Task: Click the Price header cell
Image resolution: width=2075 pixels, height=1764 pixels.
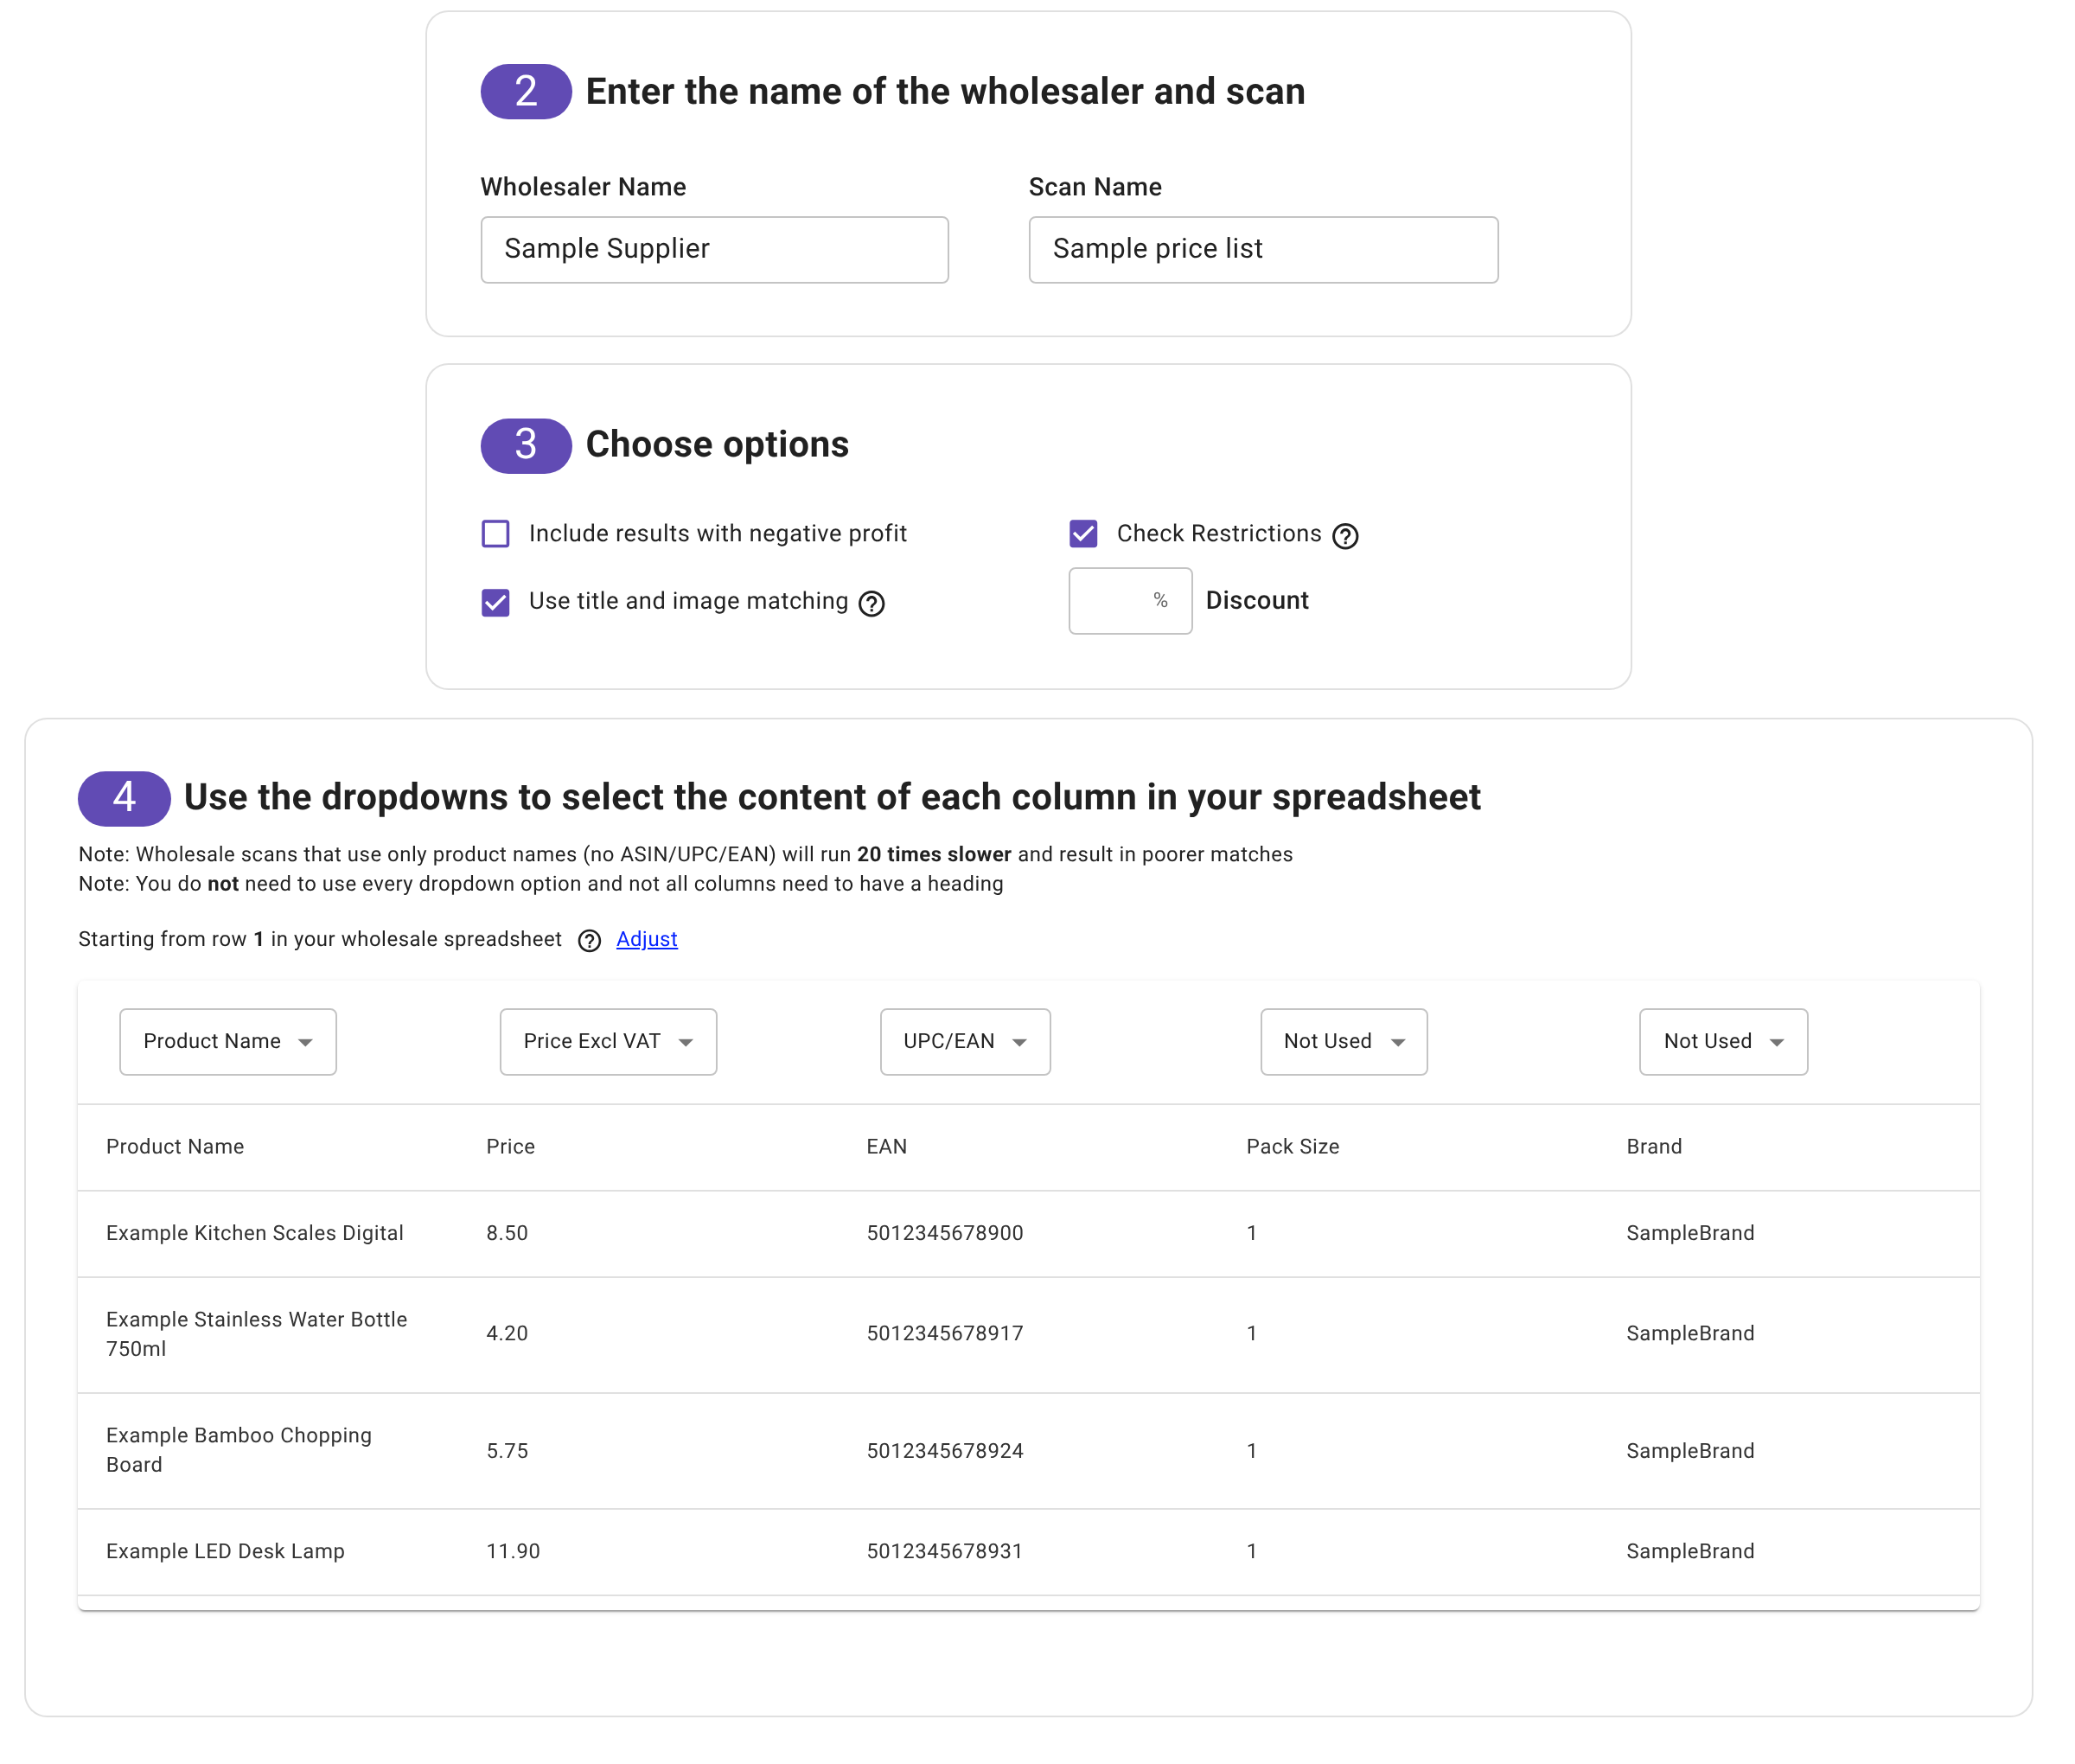Action: (510, 1147)
